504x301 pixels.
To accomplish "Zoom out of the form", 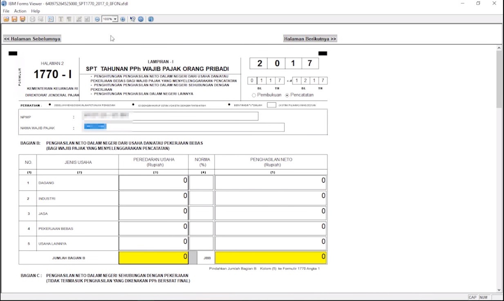I will click(x=97, y=19).
